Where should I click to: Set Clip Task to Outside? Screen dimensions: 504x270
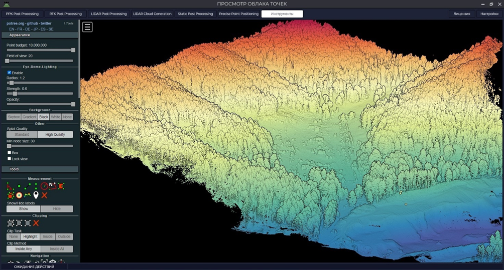[64, 236]
